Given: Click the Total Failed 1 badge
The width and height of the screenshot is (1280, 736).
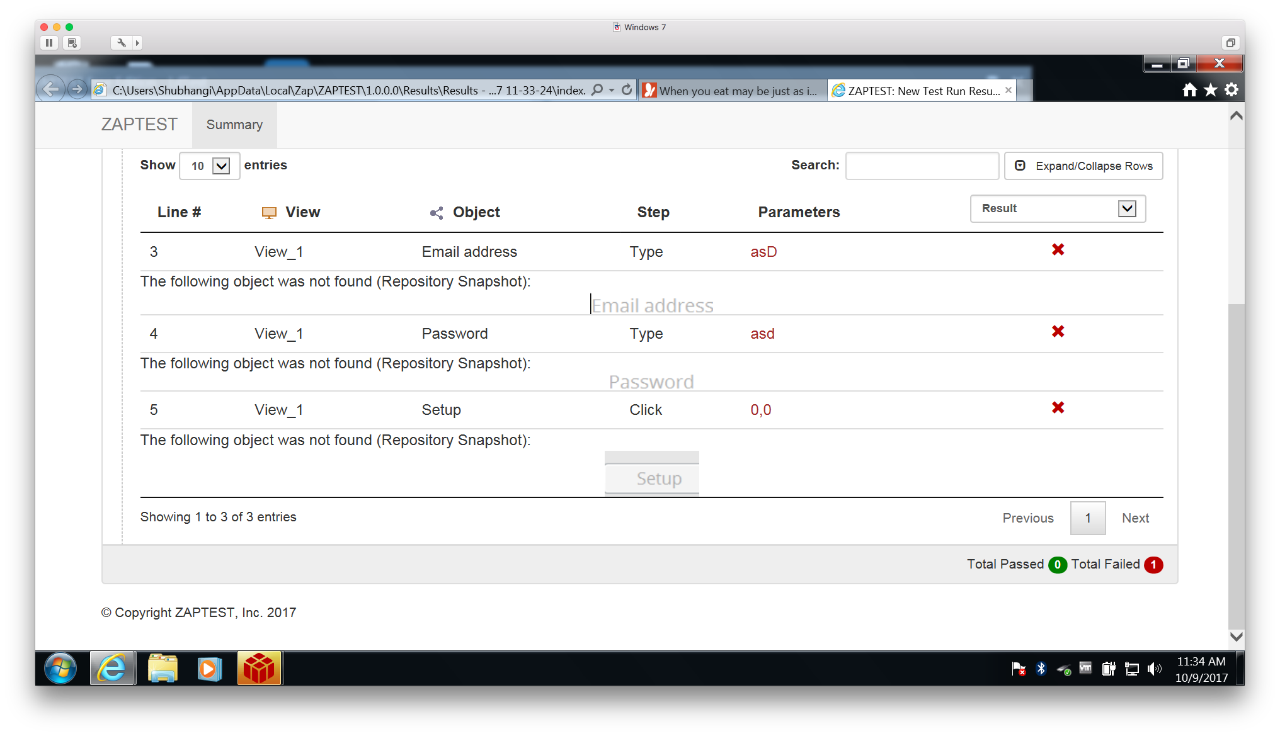Looking at the screenshot, I should (1153, 565).
